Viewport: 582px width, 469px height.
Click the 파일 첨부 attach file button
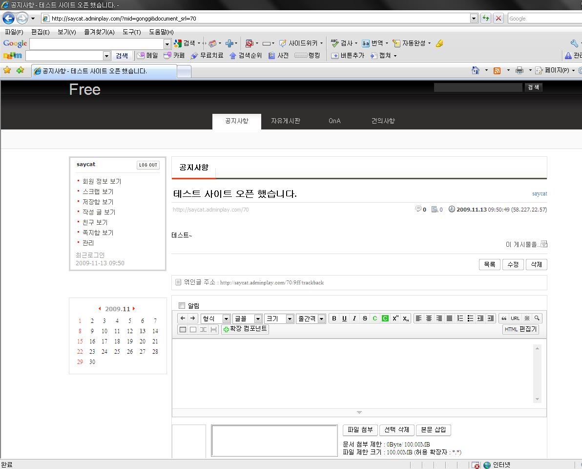(360, 430)
